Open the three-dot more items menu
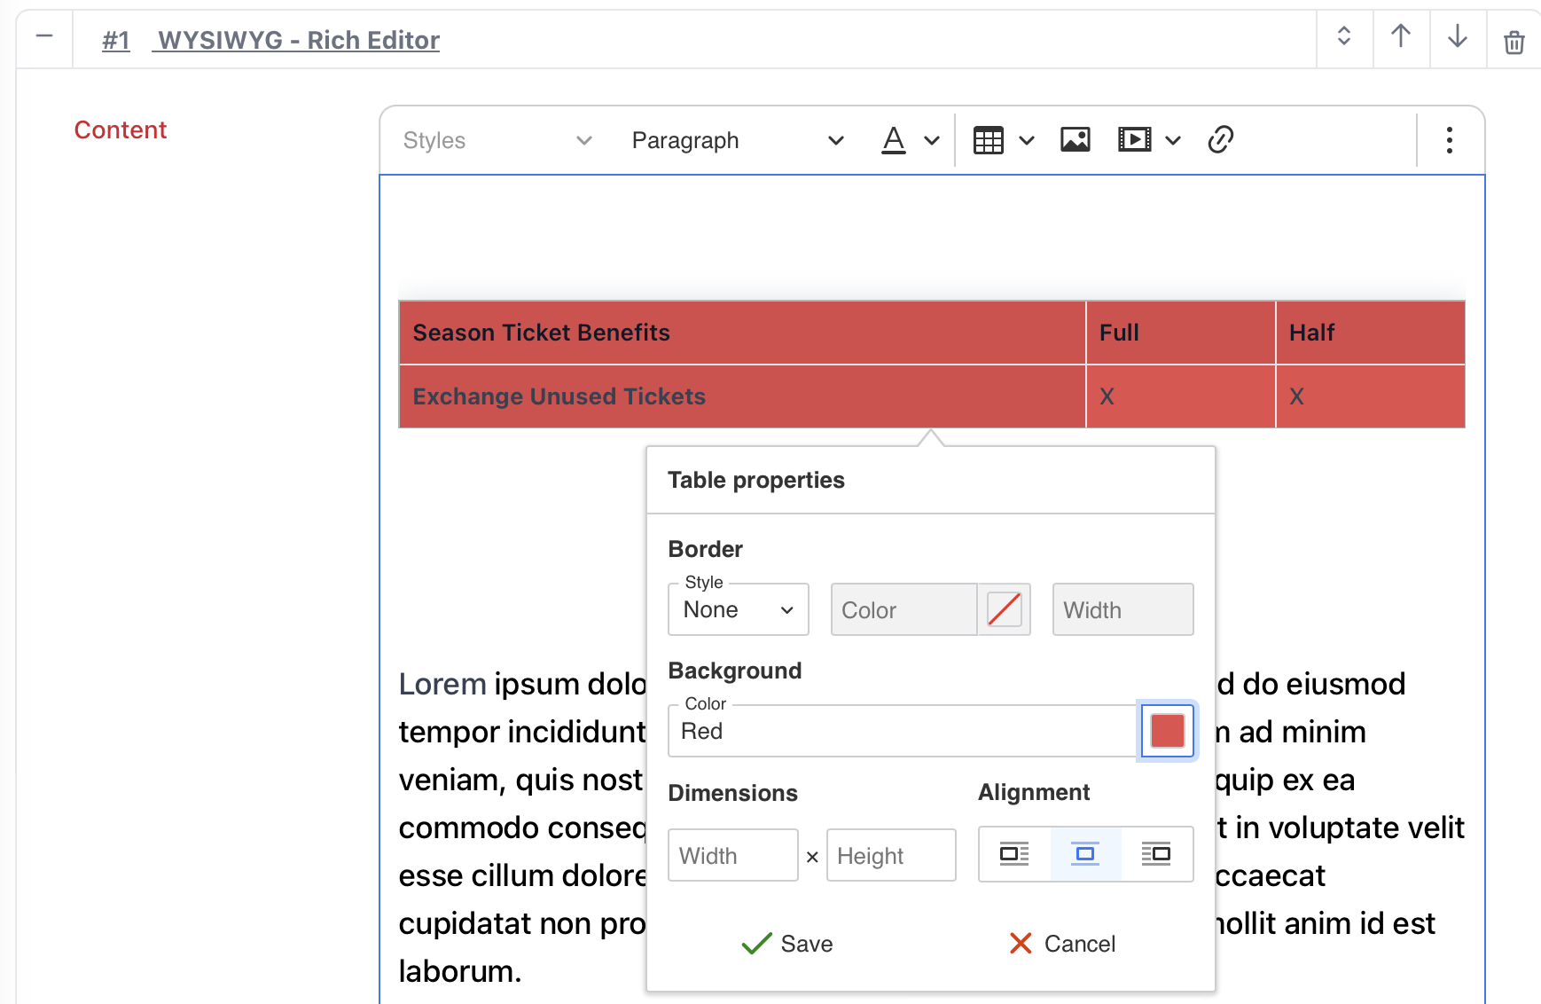The image size is (1541, 1004). coord(1450,140)
